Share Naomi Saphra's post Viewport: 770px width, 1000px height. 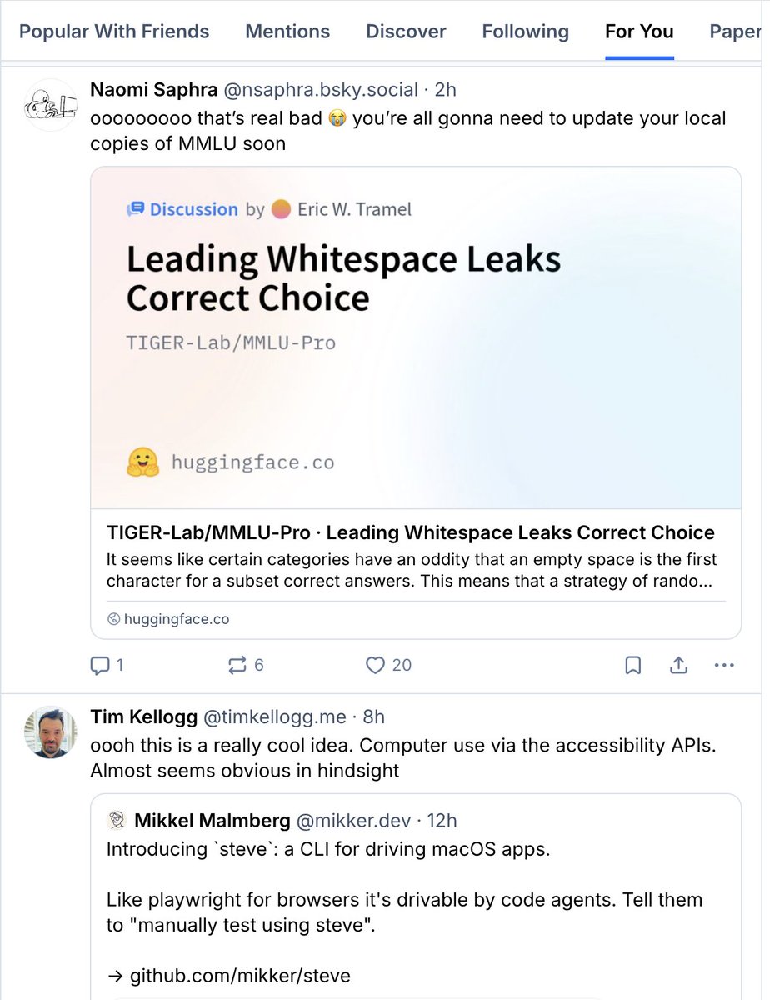[x=679, y=665]
